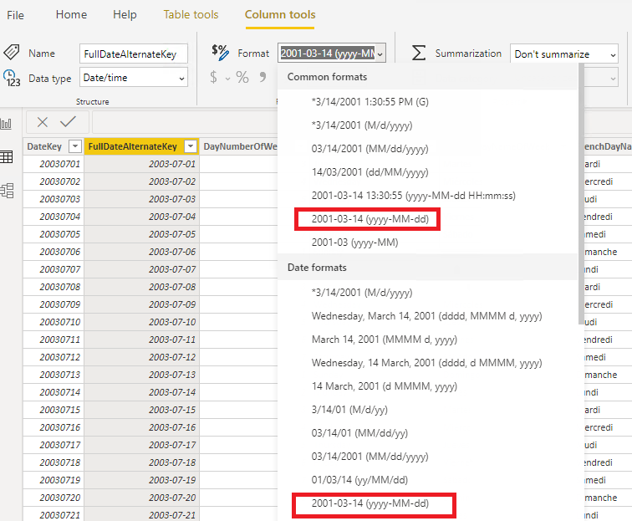Commit formula with checkmark icon
Viewport: 632px width, 521px height.
68,121
